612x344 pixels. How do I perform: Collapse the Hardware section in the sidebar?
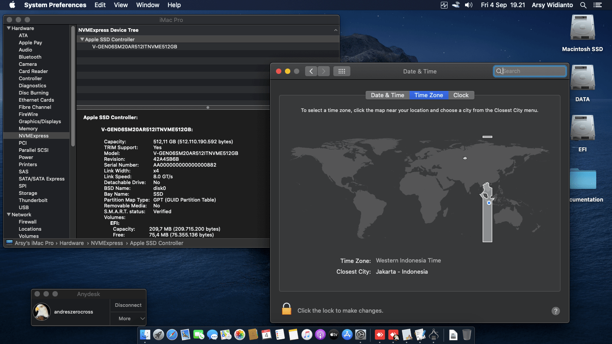click(8, 28)
